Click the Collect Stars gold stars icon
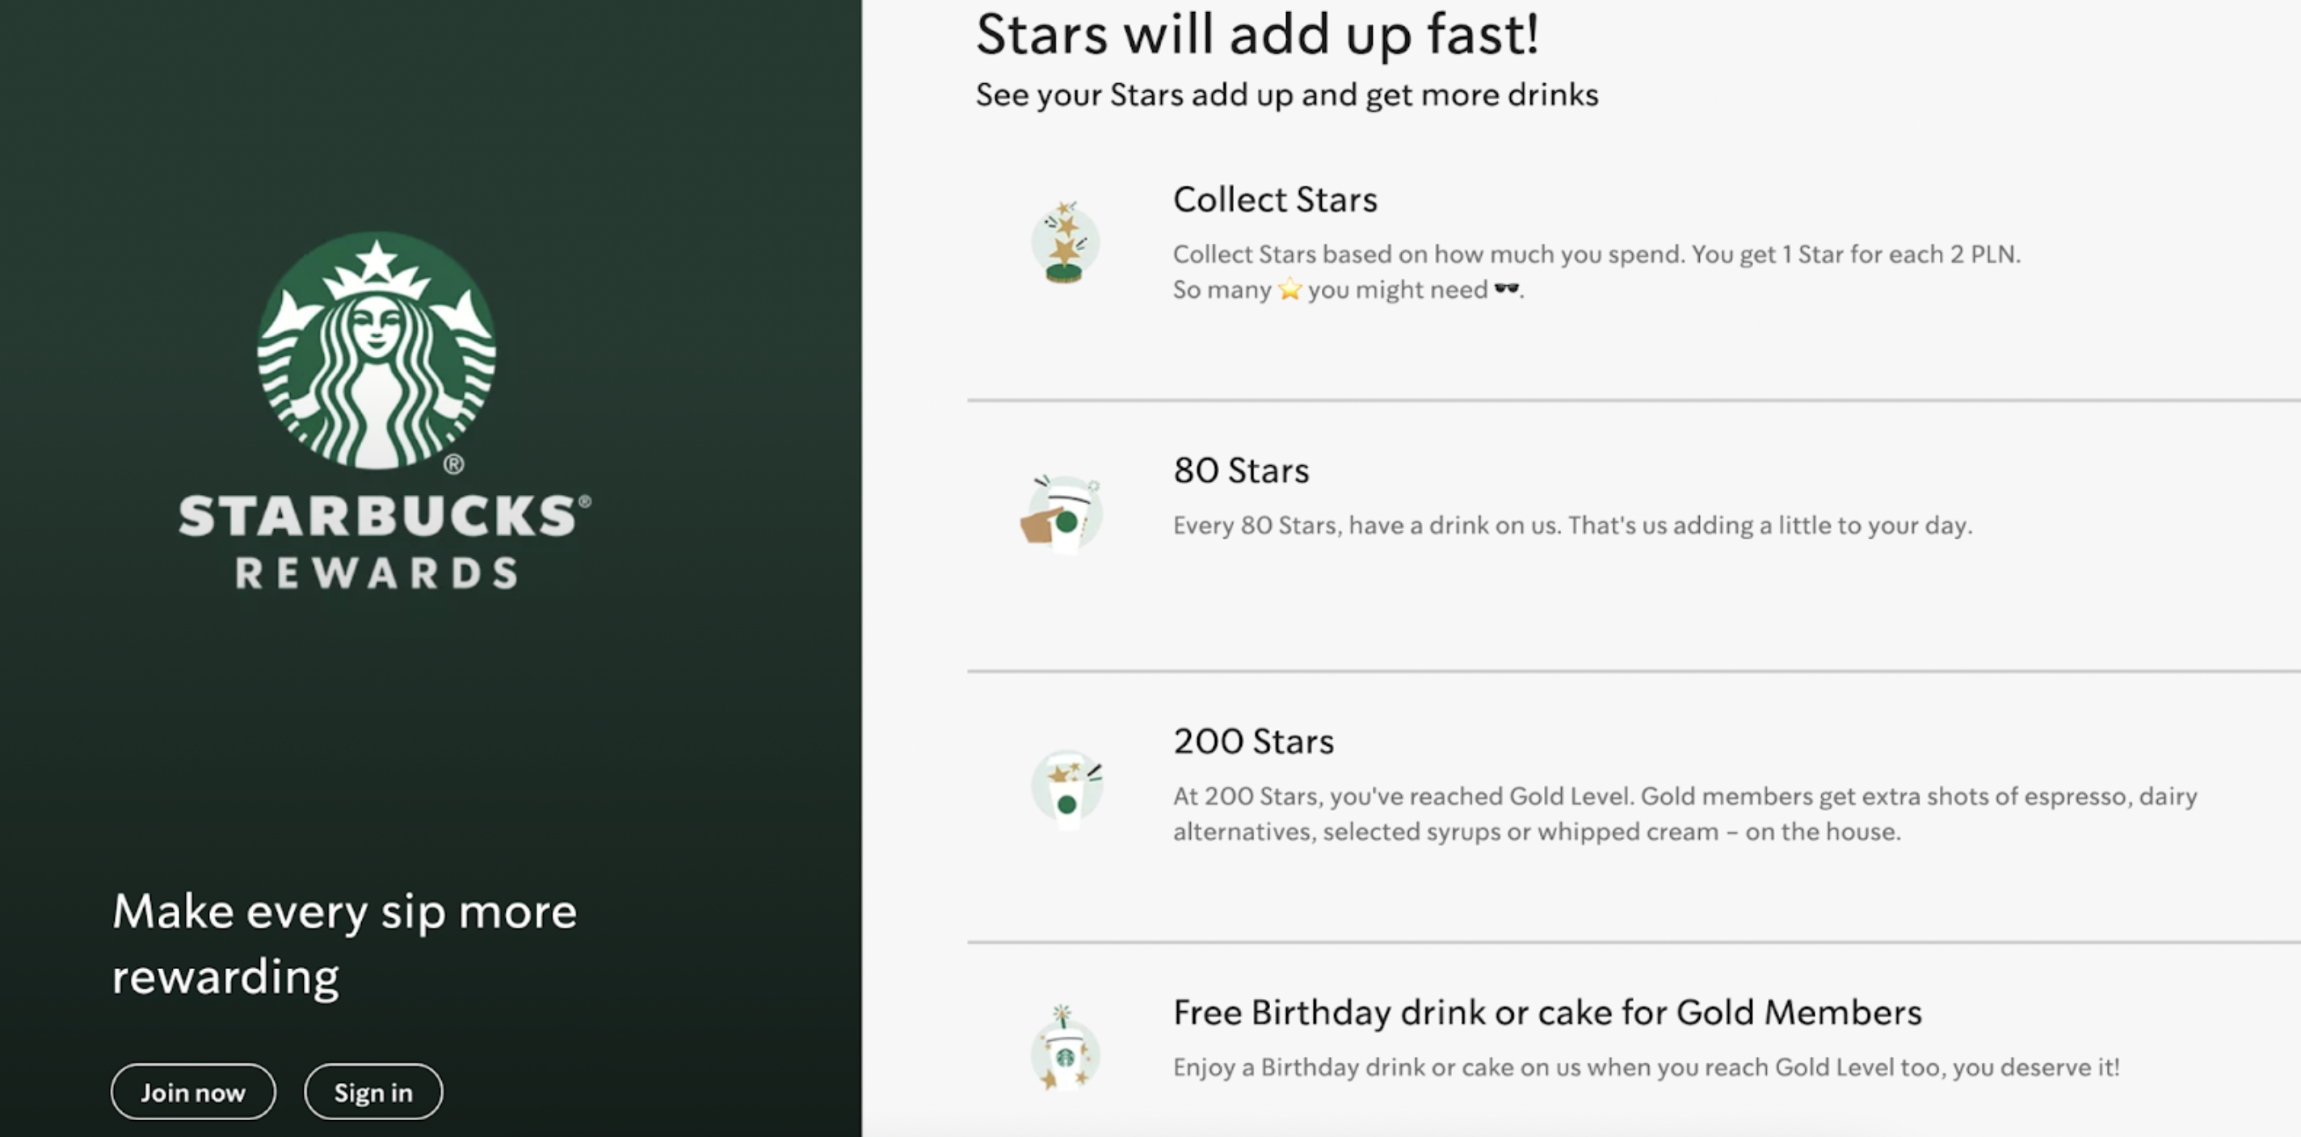 (1064, 244)
